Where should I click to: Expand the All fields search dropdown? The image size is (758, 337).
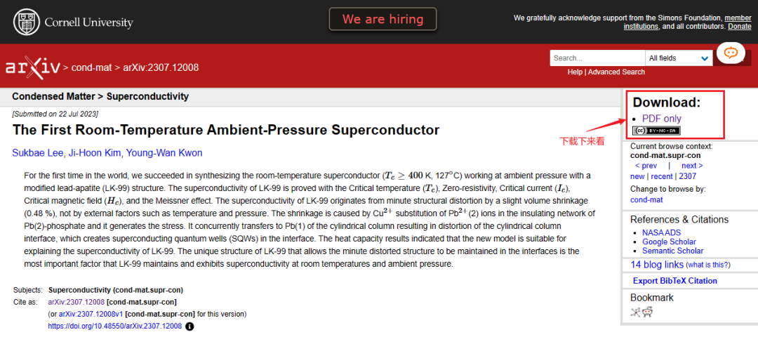pos(678,58)
